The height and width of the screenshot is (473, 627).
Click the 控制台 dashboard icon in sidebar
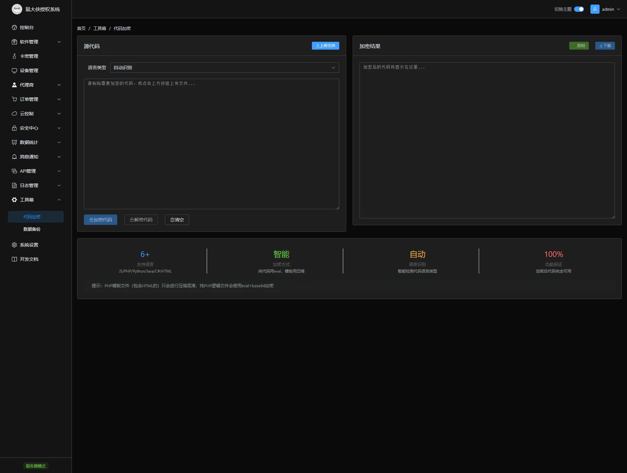14,27
